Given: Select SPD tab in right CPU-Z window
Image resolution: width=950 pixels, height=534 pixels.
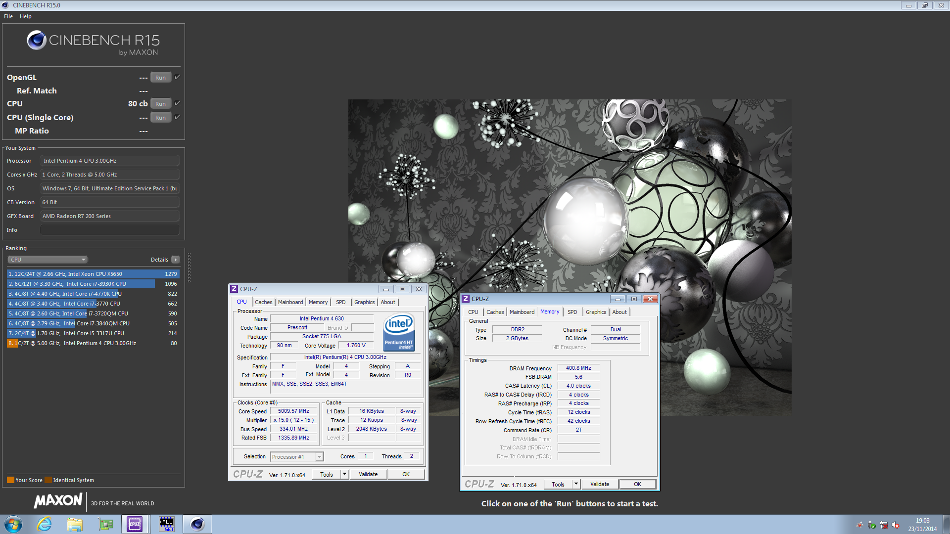Looking at the screenshot, I should tap(572, 312).
